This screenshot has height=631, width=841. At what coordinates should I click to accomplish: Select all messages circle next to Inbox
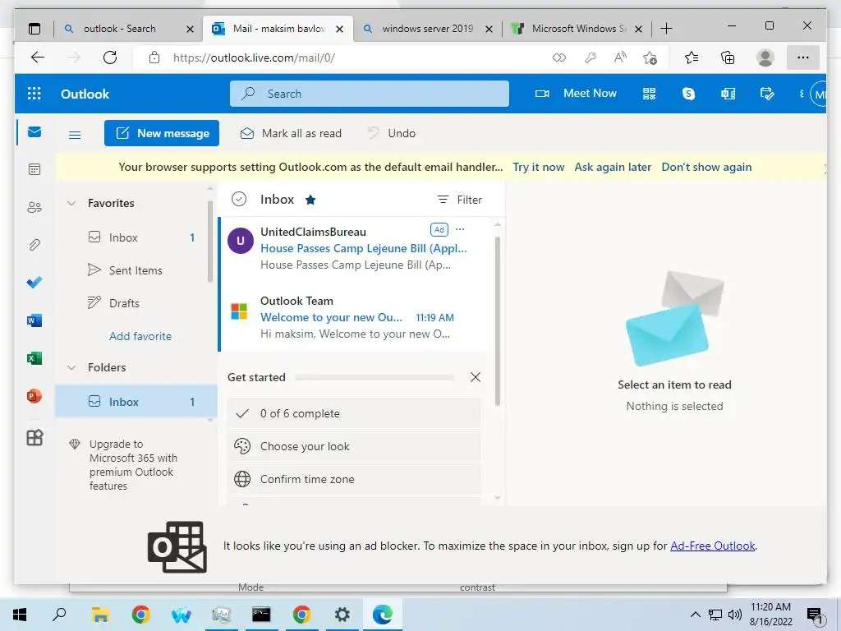point(239,199)
